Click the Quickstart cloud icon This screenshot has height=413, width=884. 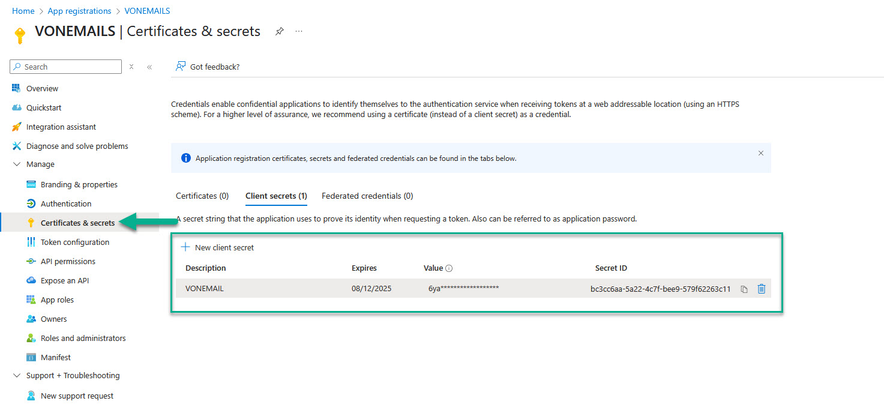16,107
